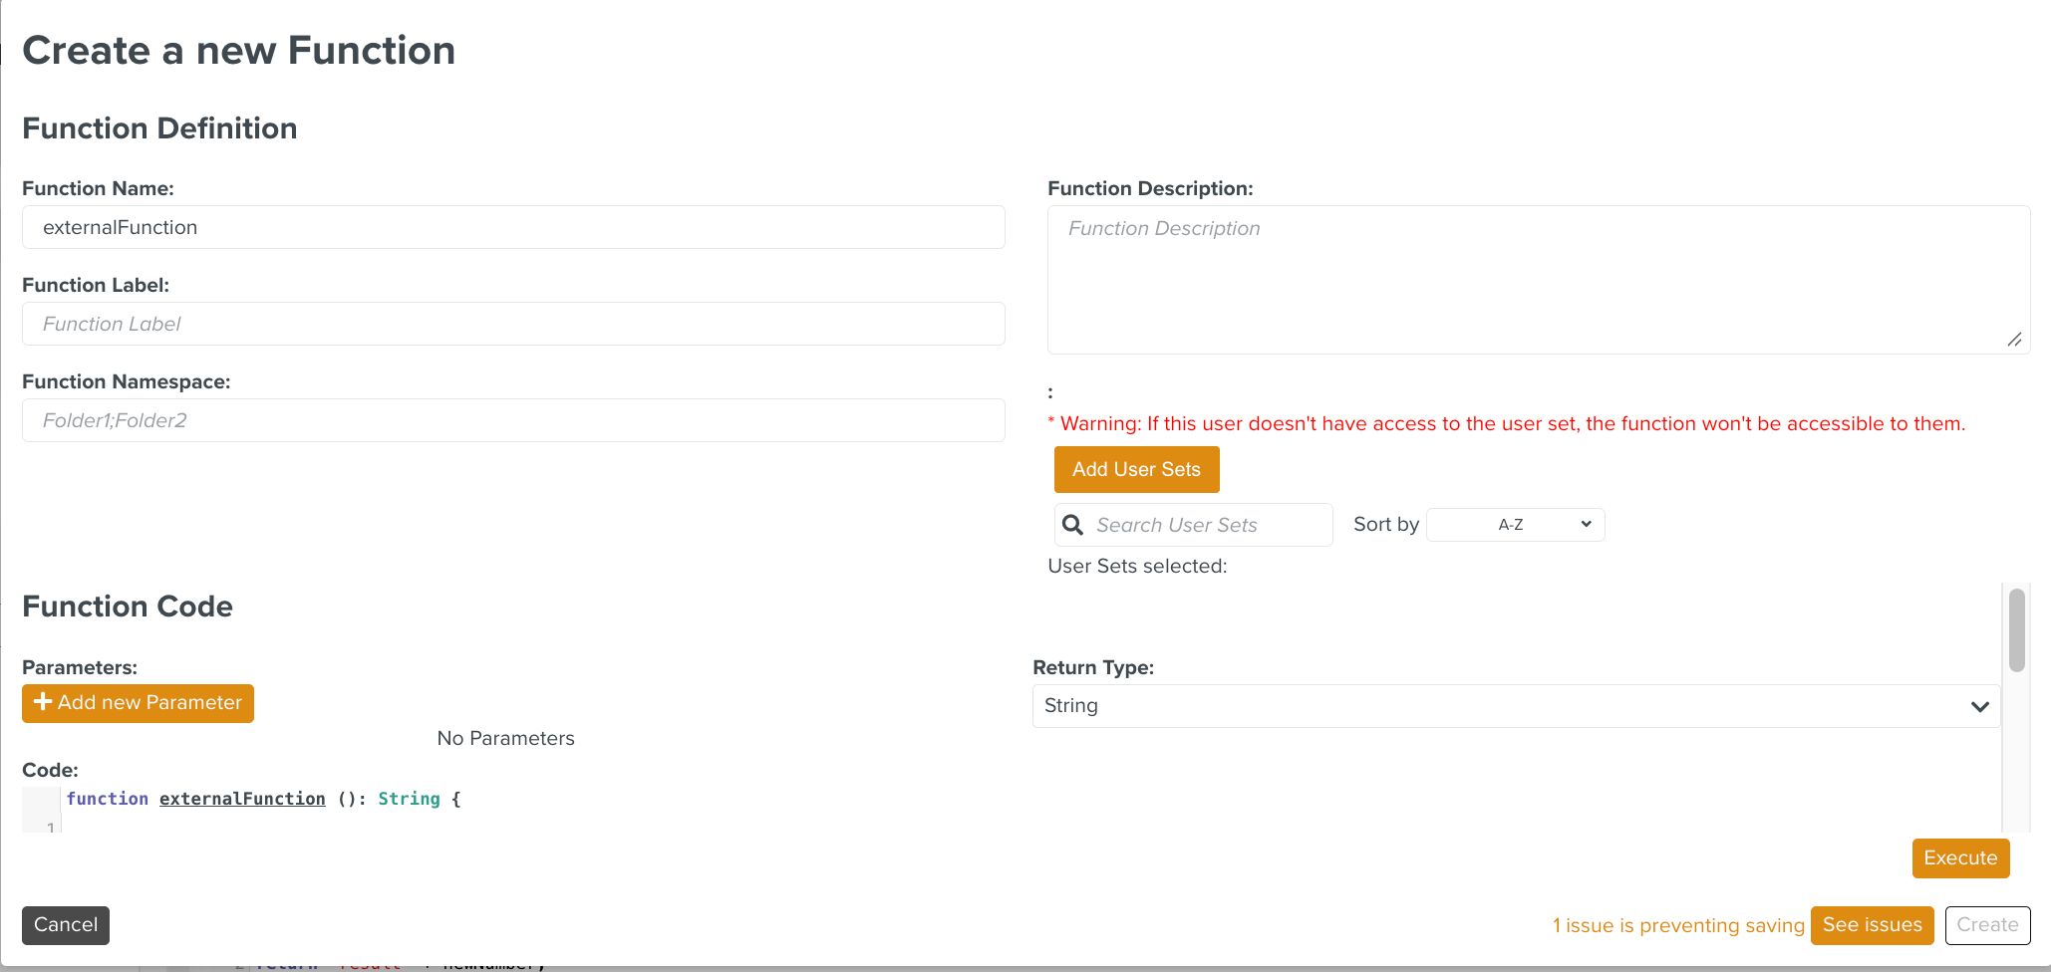The image size is (2051, 972).
Task: Expand the Return Type dropdown
Action: pos(1515,706)
